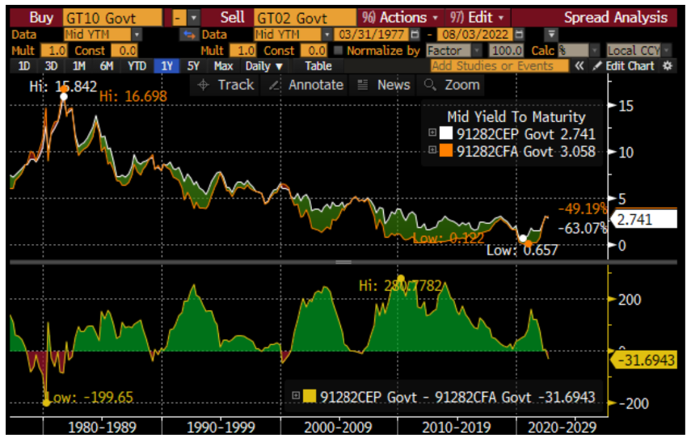691x438 pixels.
Task: Open the start date calendar picker
Action: coord(415,34)
